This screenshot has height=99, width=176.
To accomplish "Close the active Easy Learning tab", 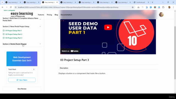I will click(57, 2).
